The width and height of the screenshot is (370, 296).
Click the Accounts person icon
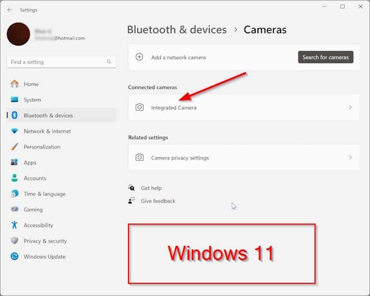[15, 178]
